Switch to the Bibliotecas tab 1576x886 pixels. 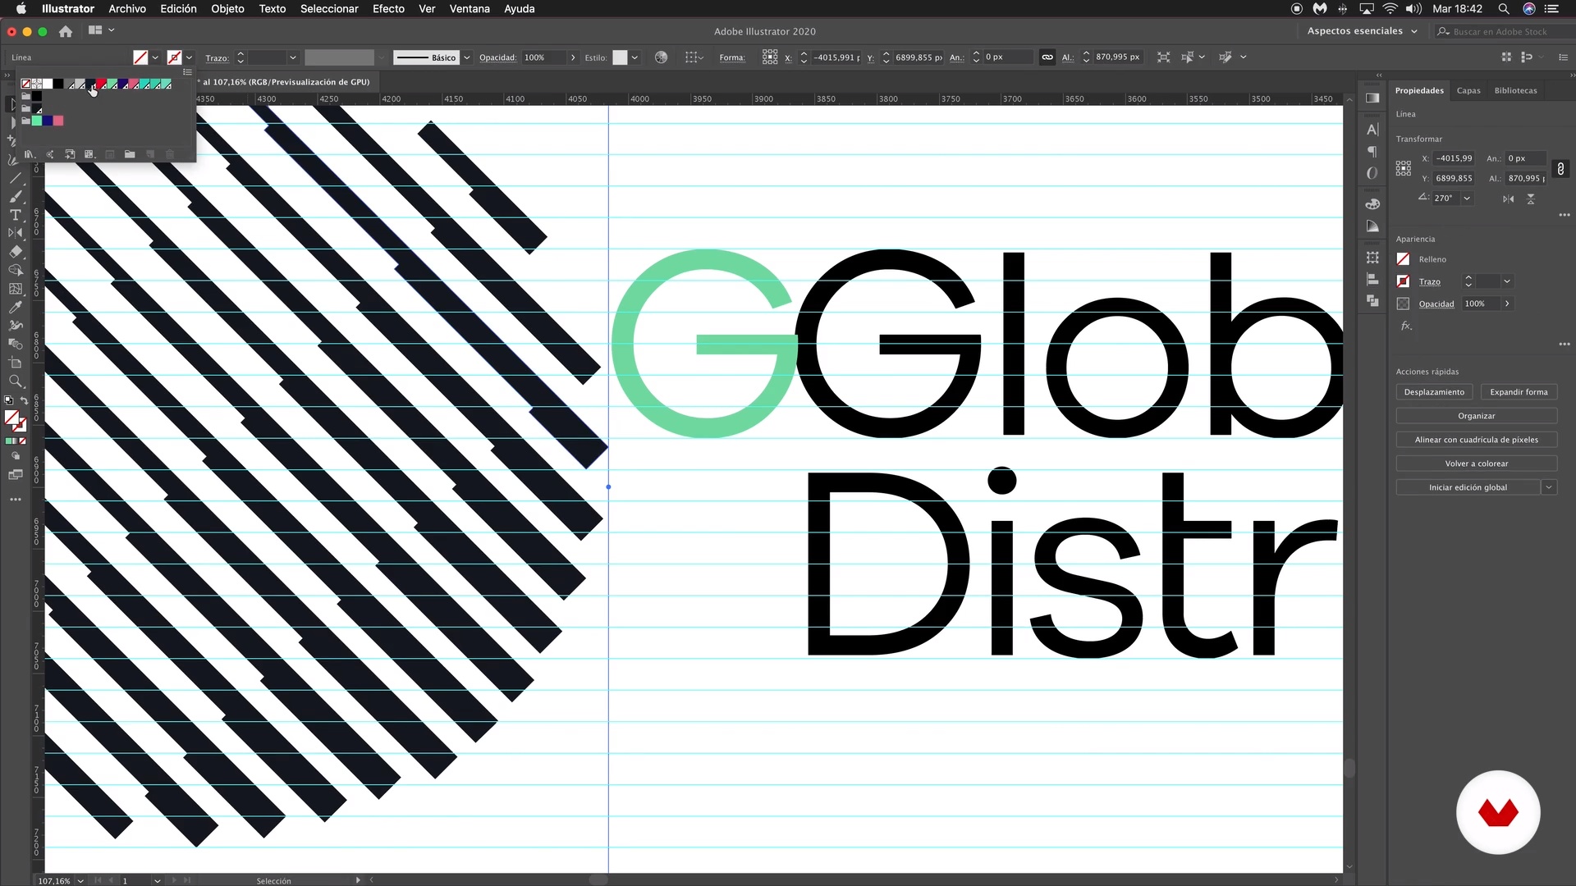(1515, 90)
